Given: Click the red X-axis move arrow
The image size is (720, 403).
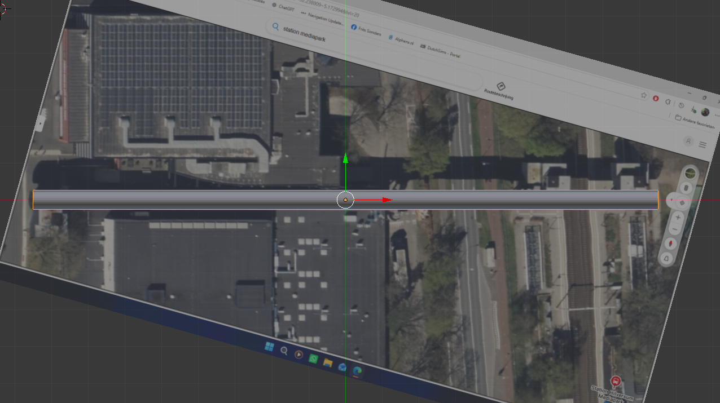Looking at the screenshot, I should point(387,200).
